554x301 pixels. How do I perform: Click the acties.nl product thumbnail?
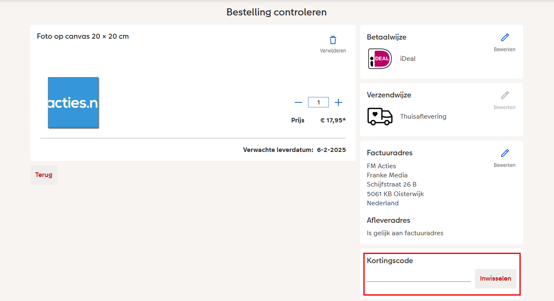coord(73,102)
